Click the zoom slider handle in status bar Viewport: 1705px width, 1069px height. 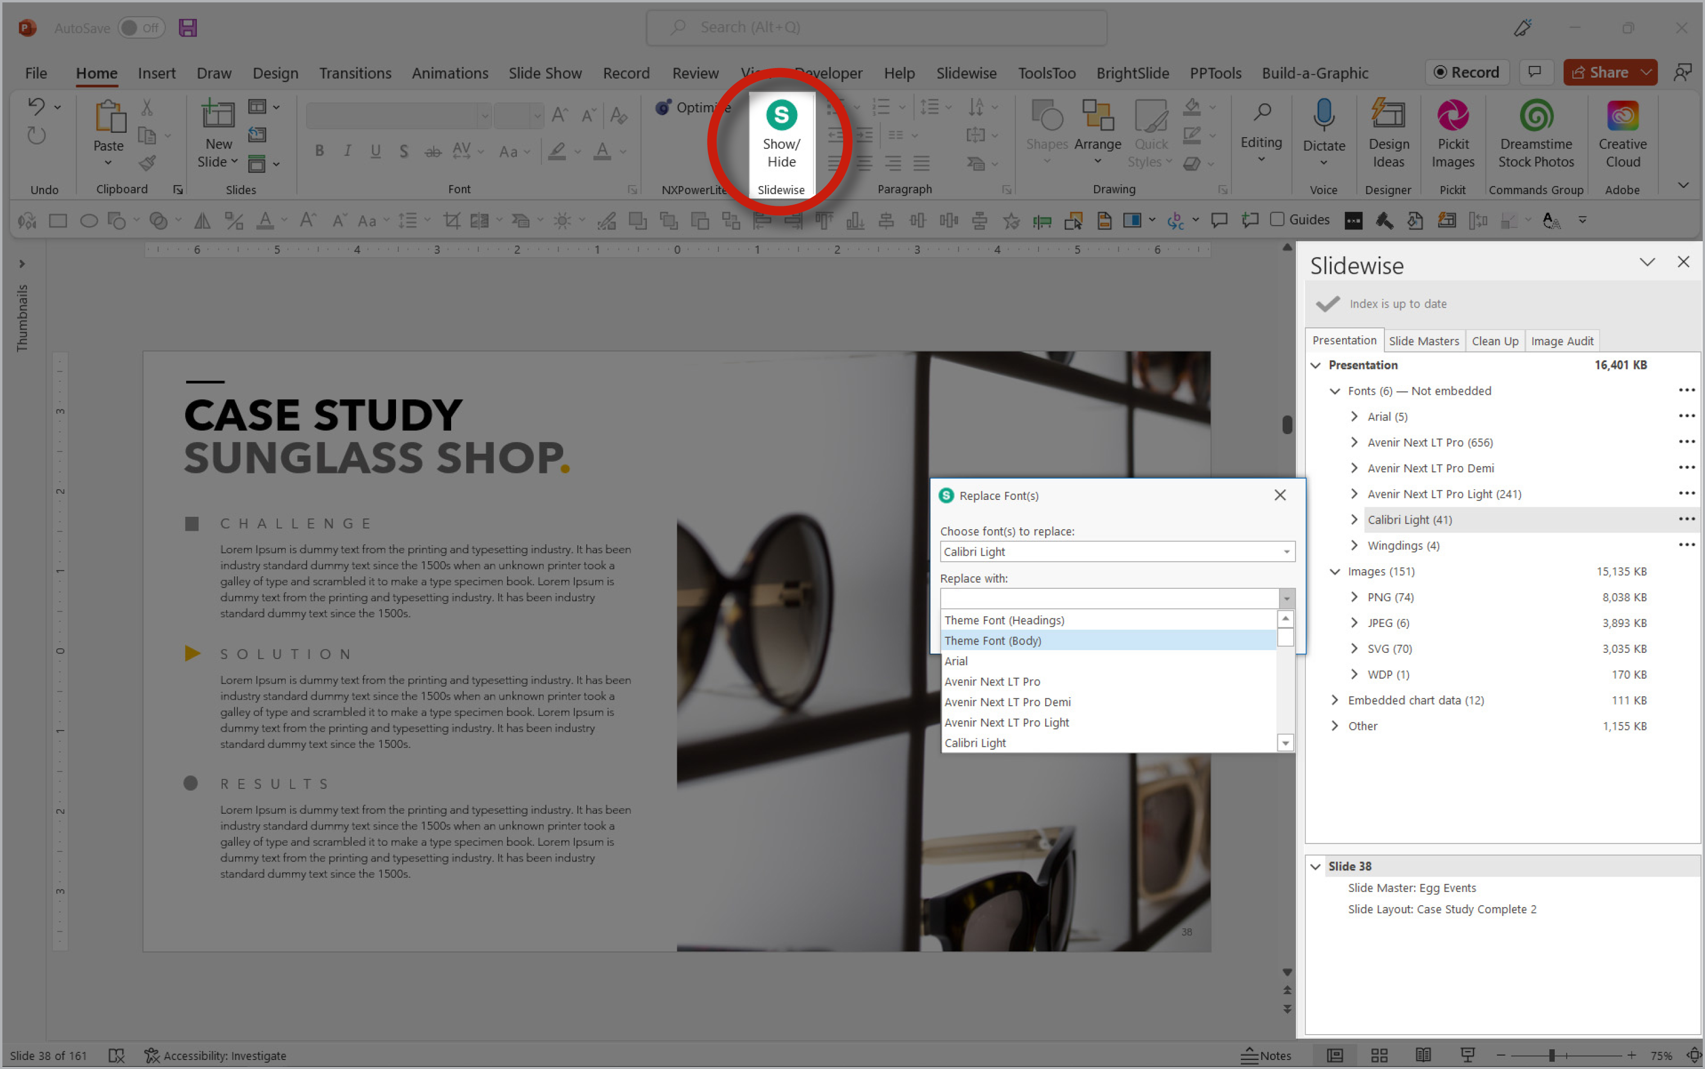(x=1551, y=1055)
